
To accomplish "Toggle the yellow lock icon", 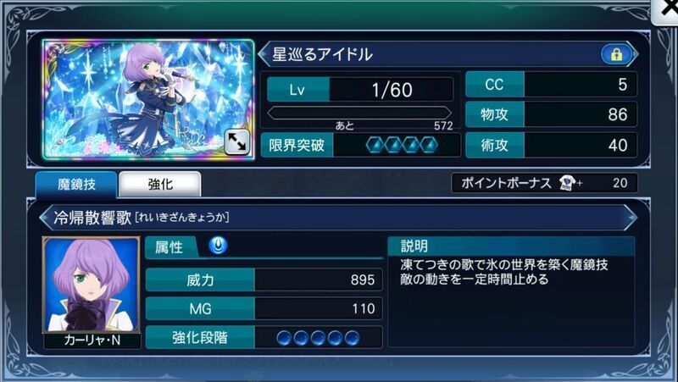I will click(616, 54).
